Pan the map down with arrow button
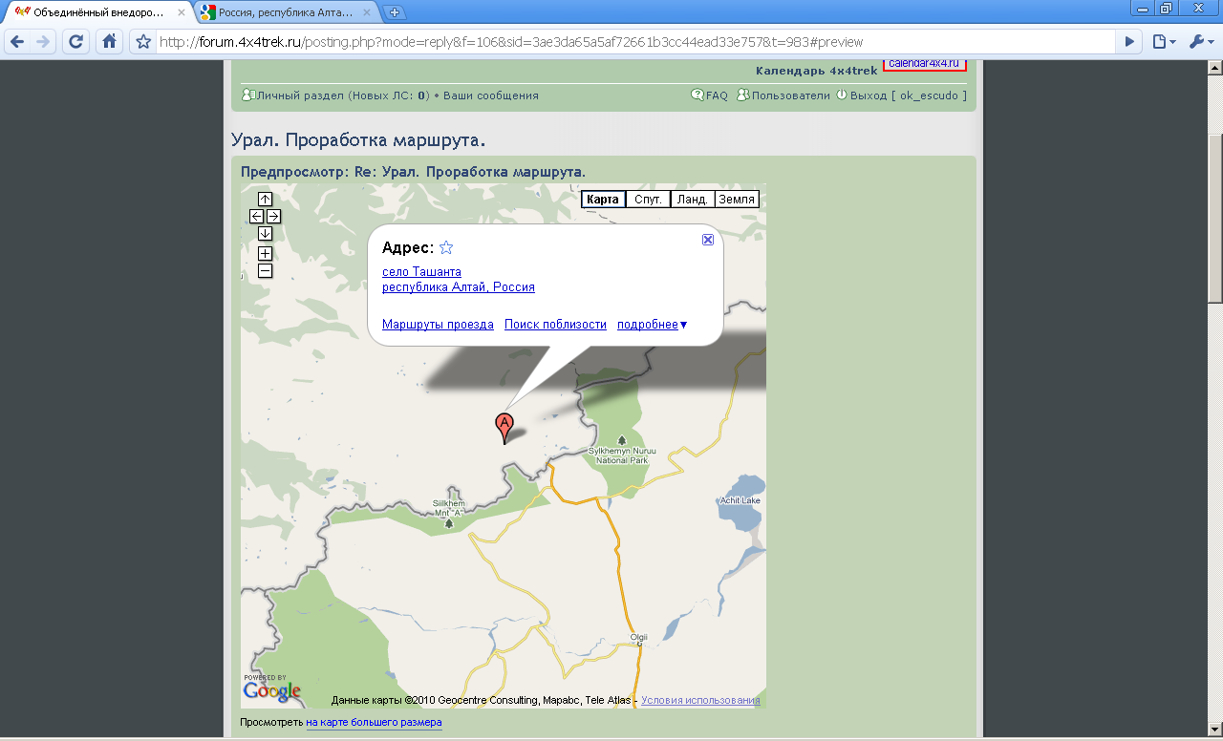1223x741 pixels. pyautogui.click(x=265, y=234)
